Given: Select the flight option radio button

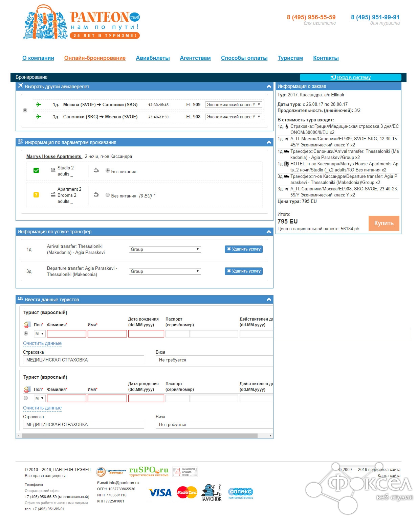Looking at the screenshot, I should click(25, 110).
